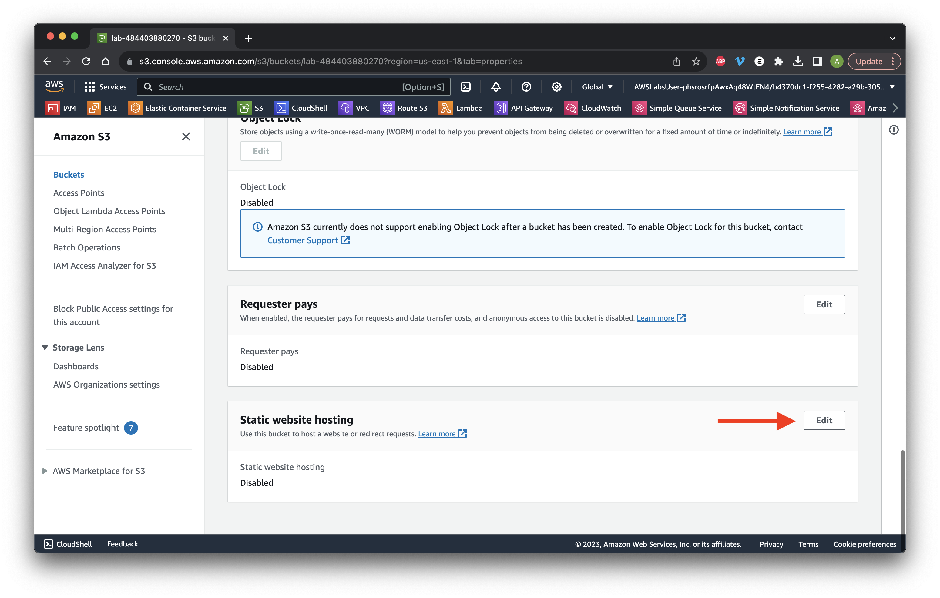
Task: Open the AWSLabsUser account menu
Action: pos(764,87)
